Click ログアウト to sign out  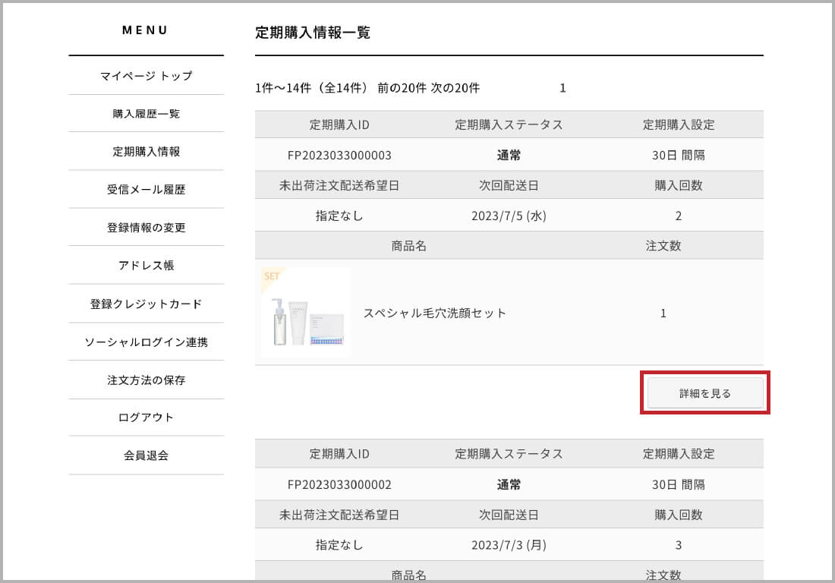[146, 418]
